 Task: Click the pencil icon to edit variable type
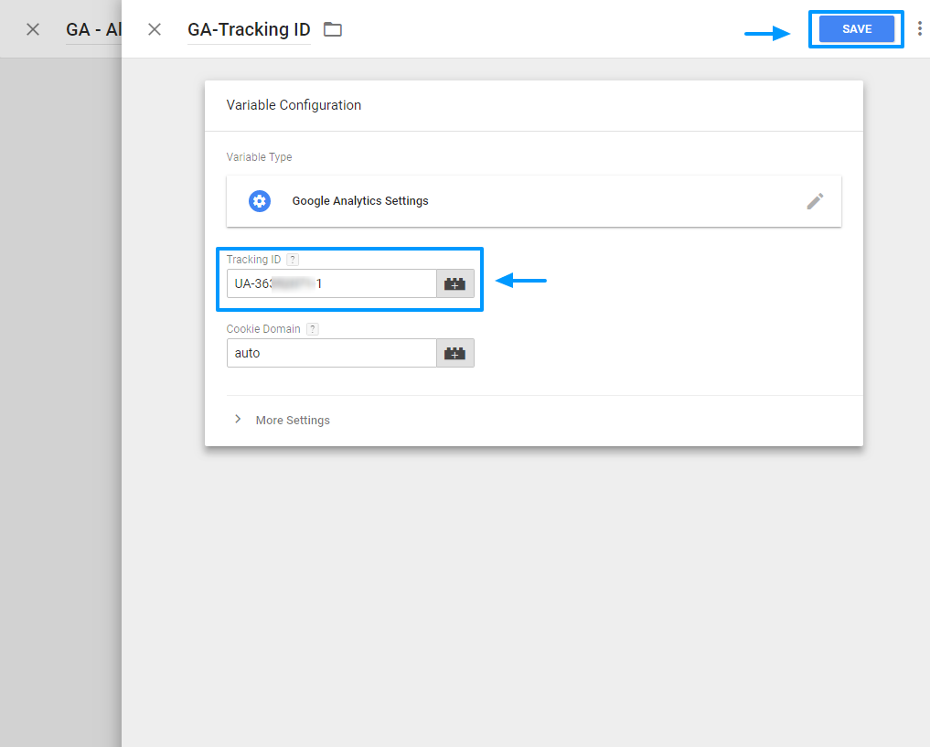tap(815, 201)
